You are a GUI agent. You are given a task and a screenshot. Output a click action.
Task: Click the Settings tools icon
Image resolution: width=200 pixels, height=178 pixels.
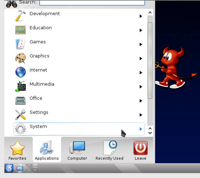pos(20,115)
